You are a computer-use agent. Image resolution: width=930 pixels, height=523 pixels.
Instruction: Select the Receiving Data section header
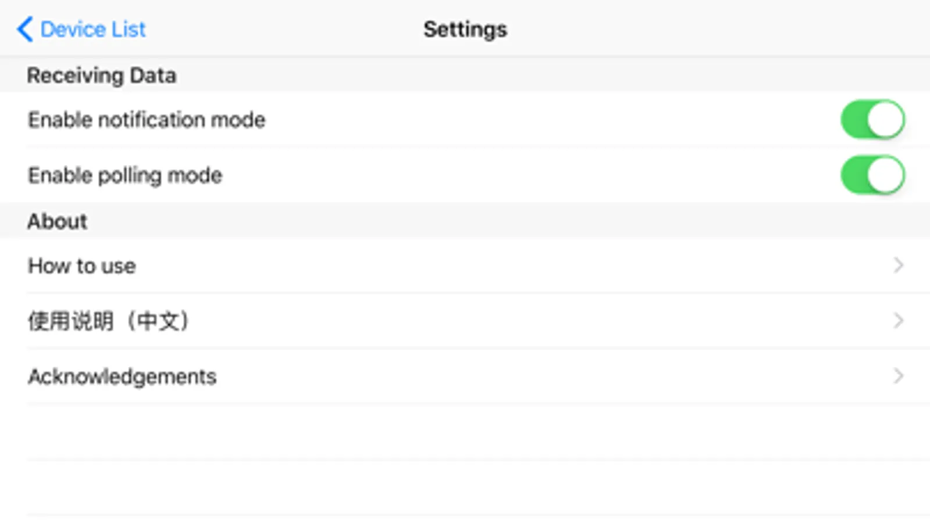(101, 76)
